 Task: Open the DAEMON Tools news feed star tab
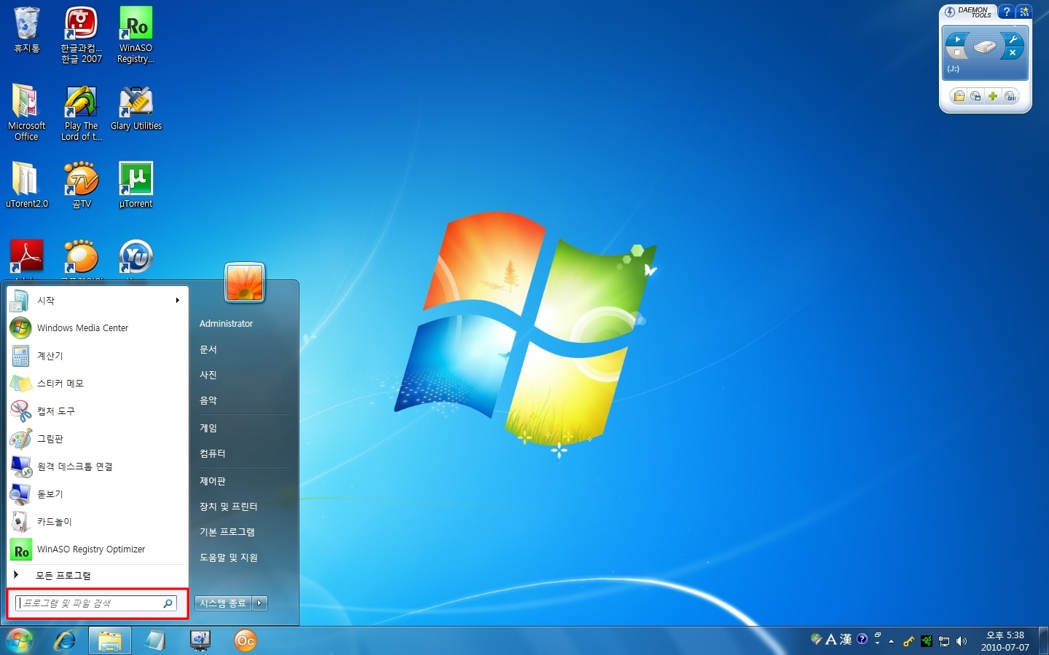click(1024, 12)
